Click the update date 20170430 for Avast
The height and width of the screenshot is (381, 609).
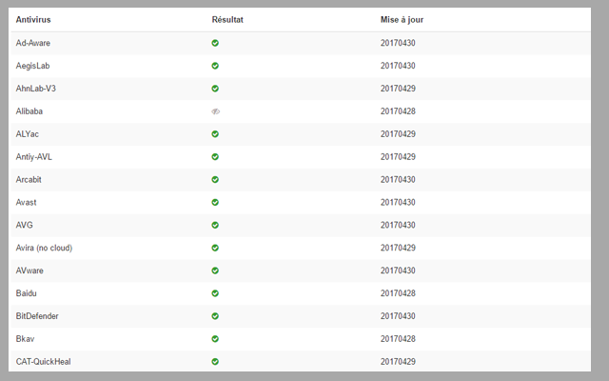click(x=398, y=203)
